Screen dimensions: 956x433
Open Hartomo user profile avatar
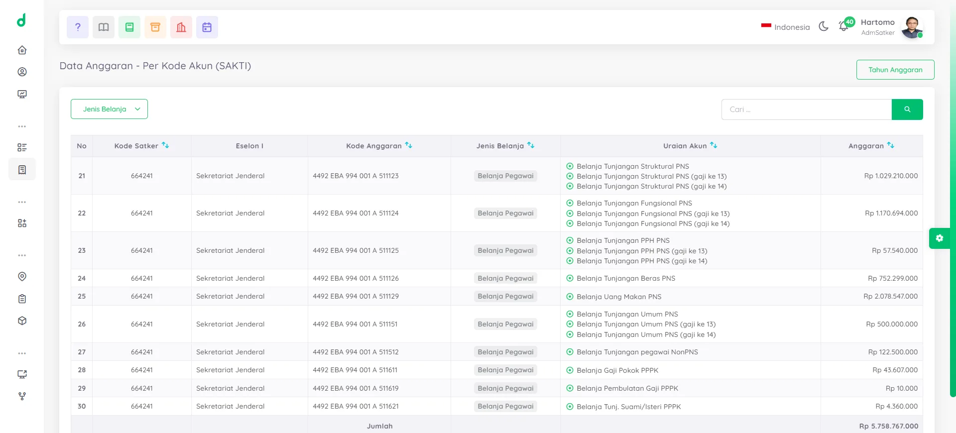(912, 27)
